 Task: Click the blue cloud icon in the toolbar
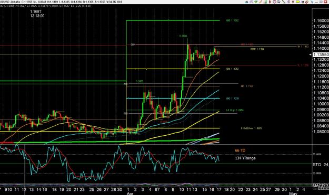click(246, 2)
